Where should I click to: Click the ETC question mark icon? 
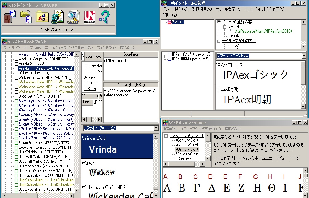[x=104, y=17]
